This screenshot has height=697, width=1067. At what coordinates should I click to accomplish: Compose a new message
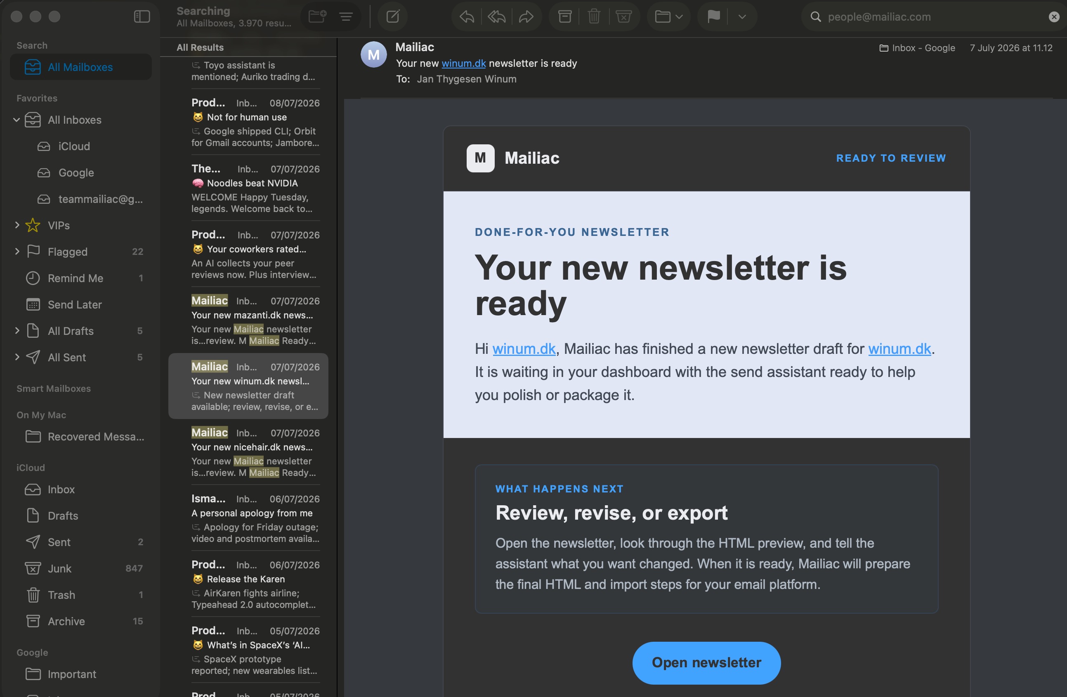point(393,16)
